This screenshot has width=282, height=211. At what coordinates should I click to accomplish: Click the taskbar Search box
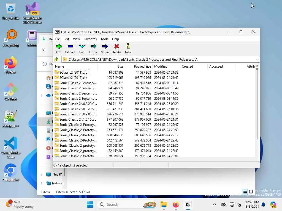point(127,204)
